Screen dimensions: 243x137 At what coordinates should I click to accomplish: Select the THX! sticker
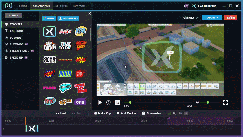[49, 101]
